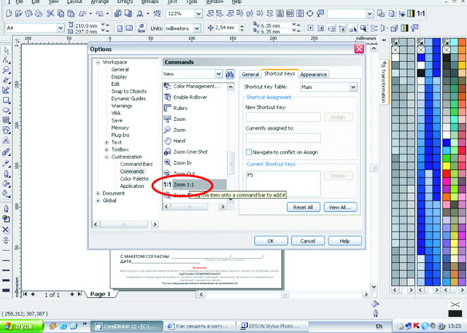Collapse the Customization tree node
Viewport: 467px width, 333px height.
tap(107, 157)
